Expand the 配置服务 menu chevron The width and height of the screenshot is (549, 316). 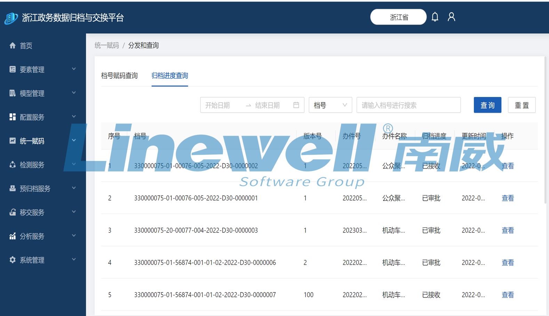point(74,116)
